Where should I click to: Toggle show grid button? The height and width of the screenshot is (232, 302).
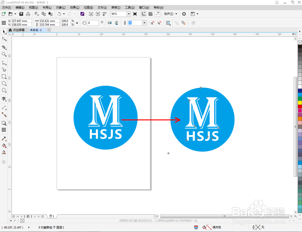click(x=151, y=14)
